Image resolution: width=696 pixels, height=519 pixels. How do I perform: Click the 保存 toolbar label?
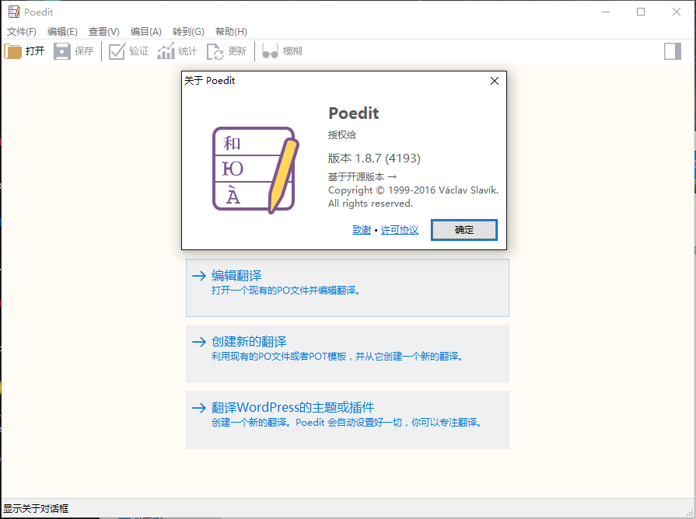click(84, 51)
